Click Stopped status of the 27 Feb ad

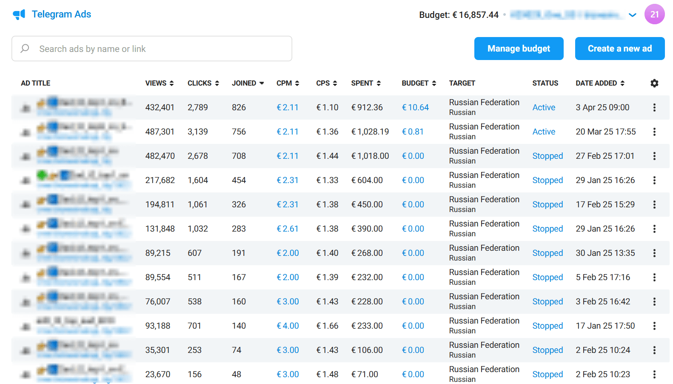(x=548, y=156)
